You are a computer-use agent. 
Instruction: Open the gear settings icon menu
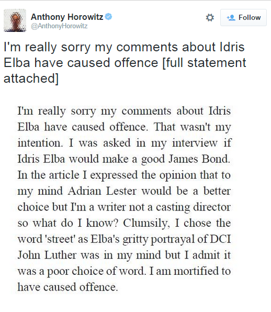click(x=210, y=17)
